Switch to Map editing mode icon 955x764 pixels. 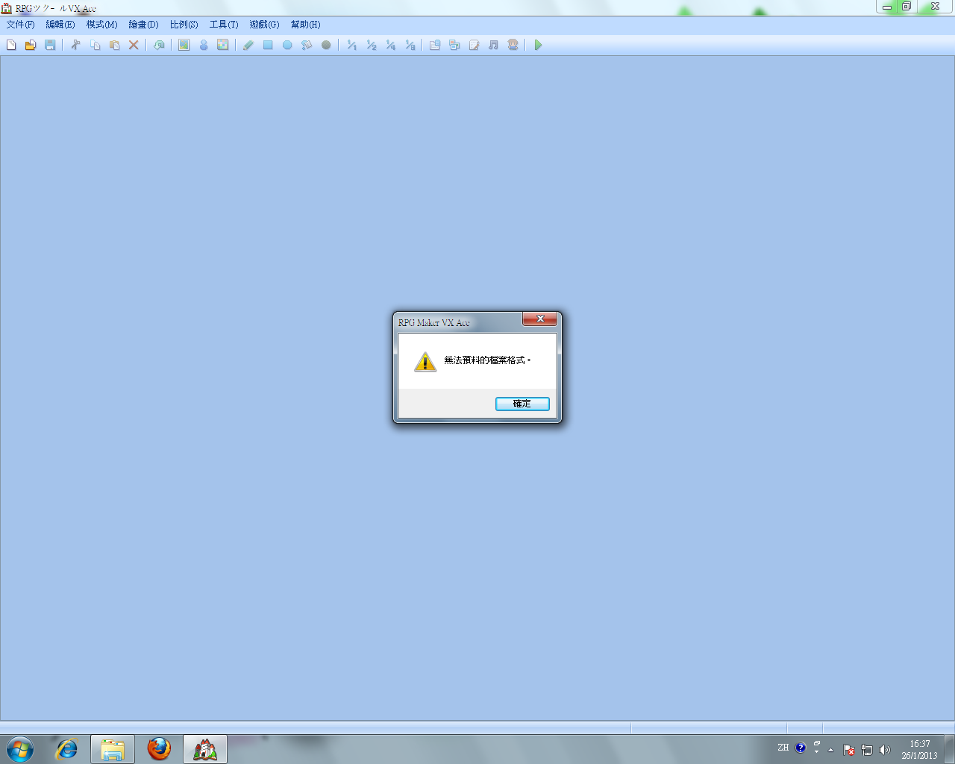pos(184,46)
